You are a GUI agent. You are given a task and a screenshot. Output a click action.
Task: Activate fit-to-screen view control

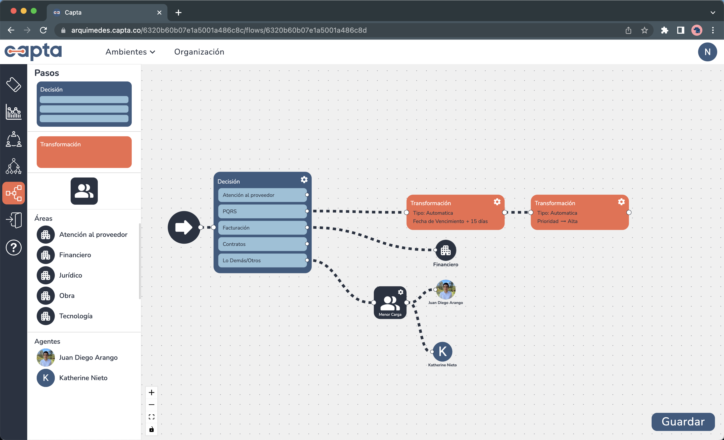pos(152,416)
